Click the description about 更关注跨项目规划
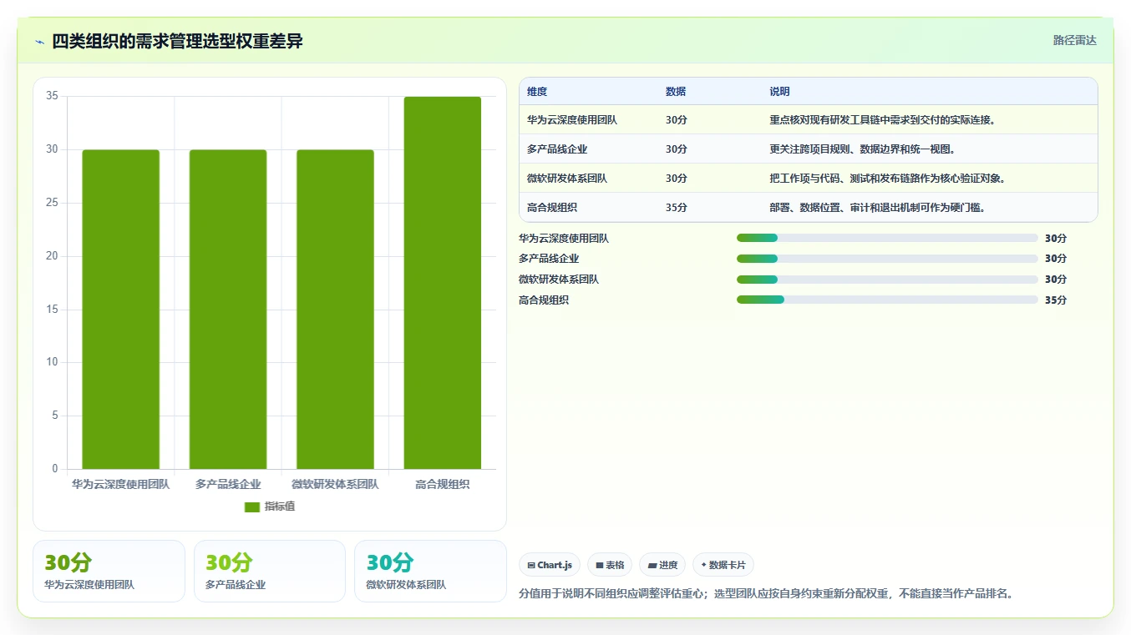Viewport: 1131px width, 635px height. [862, 149]
